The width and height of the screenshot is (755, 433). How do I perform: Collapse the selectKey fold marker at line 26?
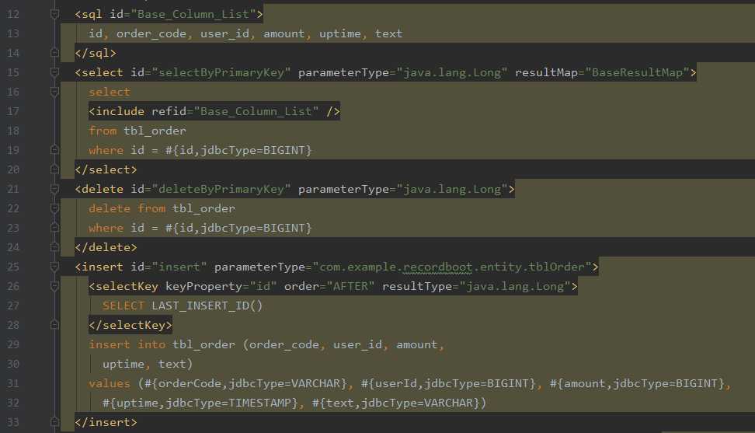point(54,287)
